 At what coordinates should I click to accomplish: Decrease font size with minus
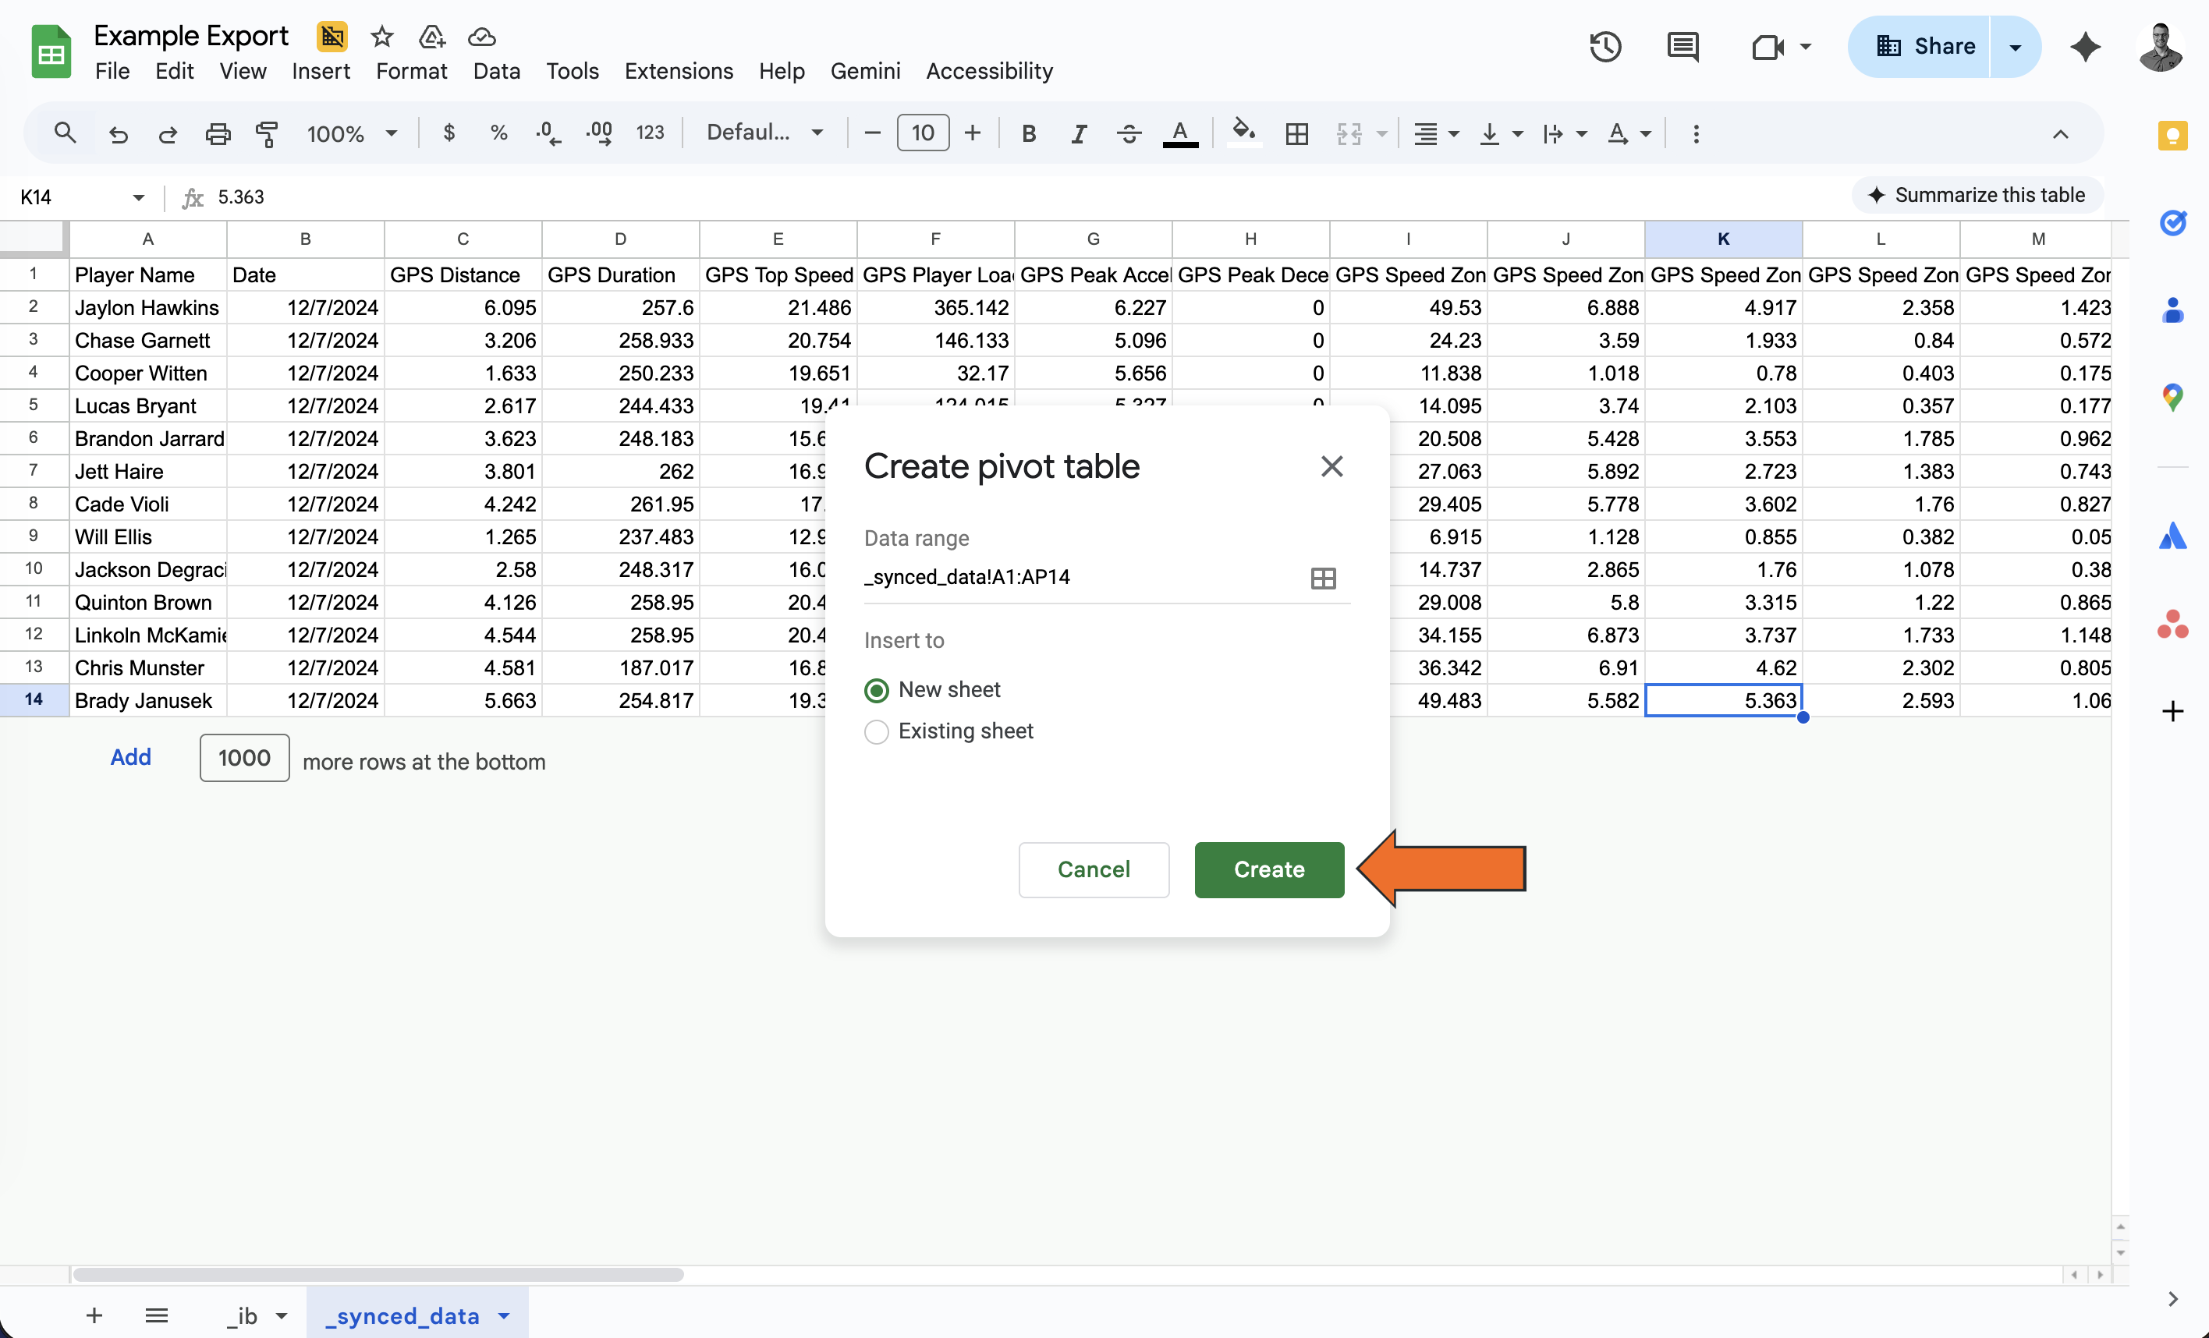coord(872,133)
